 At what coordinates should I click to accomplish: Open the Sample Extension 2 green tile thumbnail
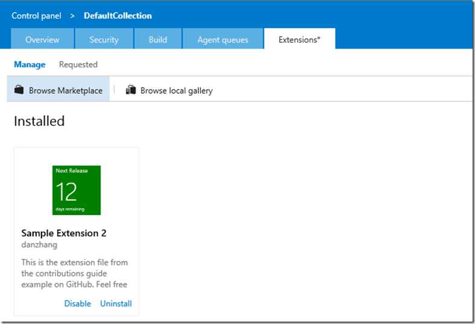point(77,190)
